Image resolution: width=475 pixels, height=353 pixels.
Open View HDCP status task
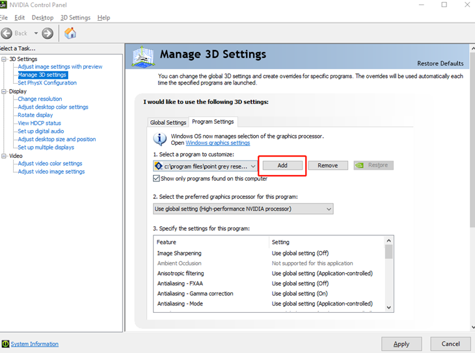[39, 123]
